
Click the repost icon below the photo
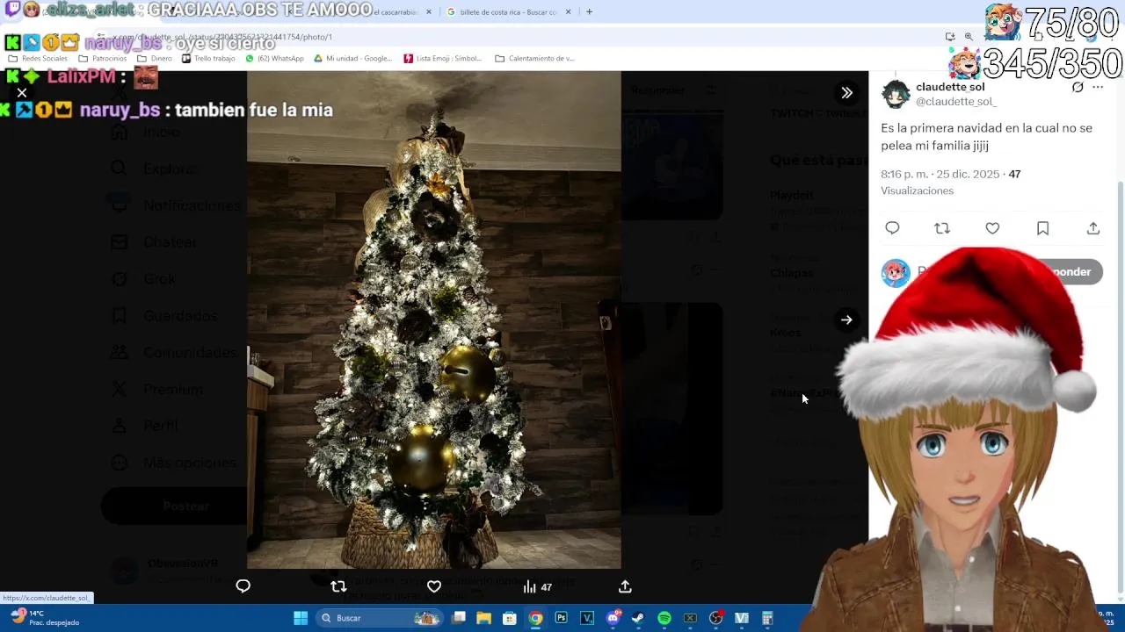click(x=338, y=586)
